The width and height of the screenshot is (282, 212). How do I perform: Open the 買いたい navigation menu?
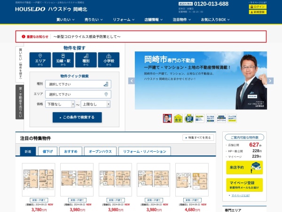(x=65, y=20)
